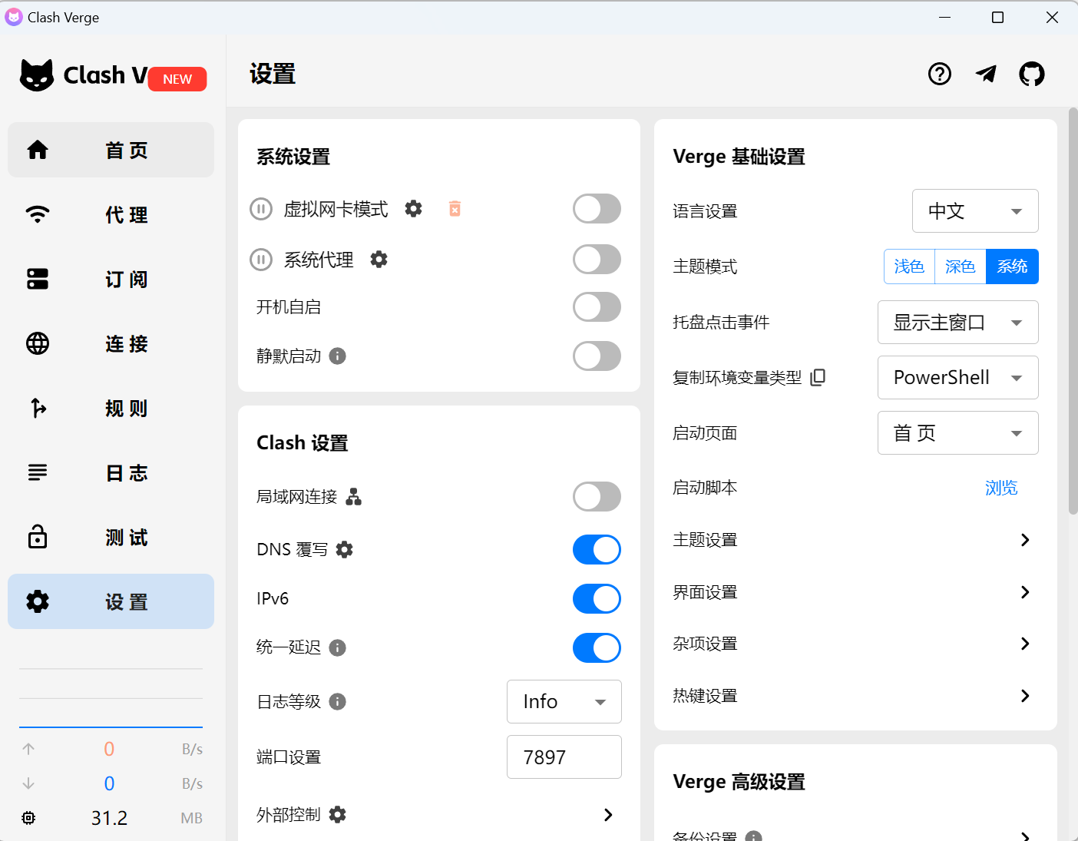Click the help question mark icon
This screenshot has height=841, width=1078.
pyautogui.click(x=940, y=74)
